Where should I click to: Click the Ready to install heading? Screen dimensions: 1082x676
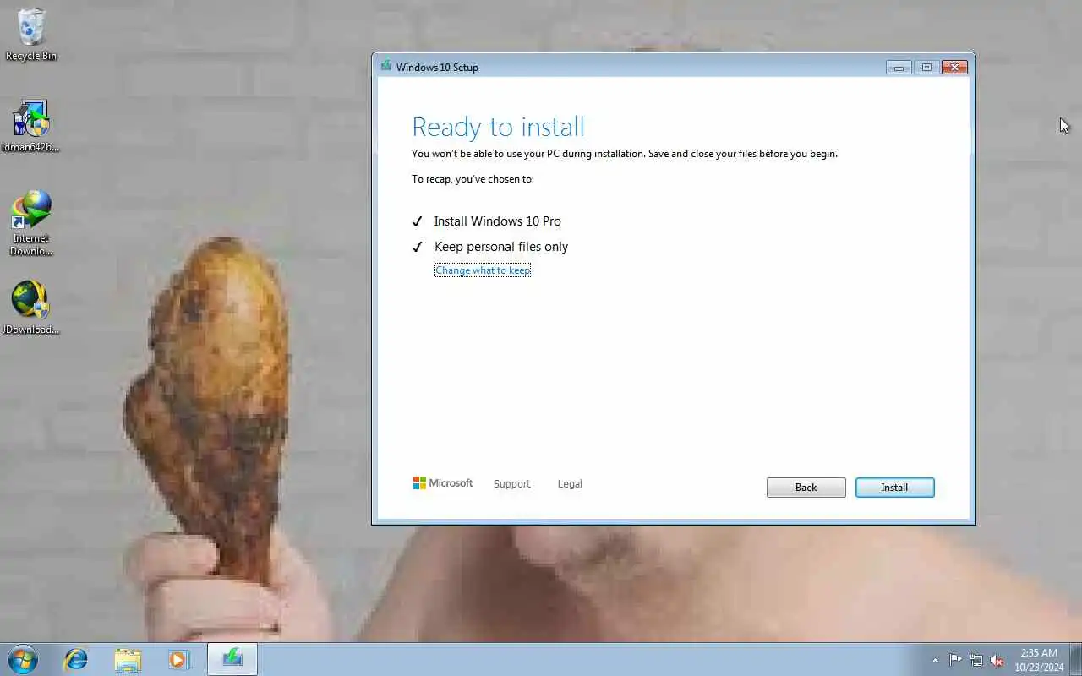[x=498, y=127]
